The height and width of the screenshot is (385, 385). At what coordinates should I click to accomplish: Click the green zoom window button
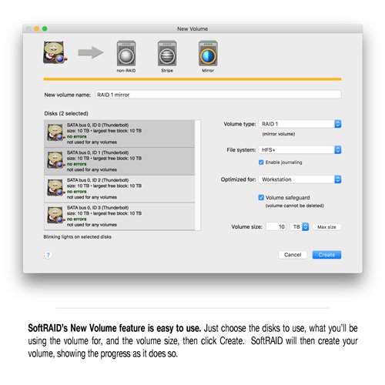[x=45, y=28]
